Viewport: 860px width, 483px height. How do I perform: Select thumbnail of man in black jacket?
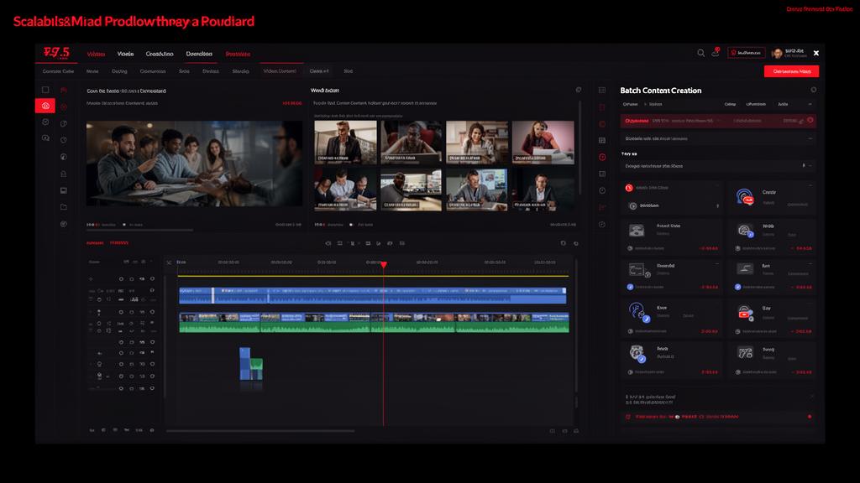click(345, 143)
